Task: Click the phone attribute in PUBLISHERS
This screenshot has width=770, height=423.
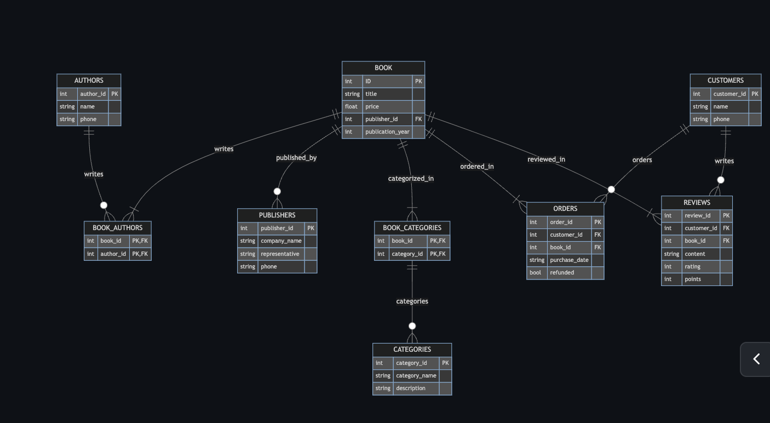Action: pos(281,267)
